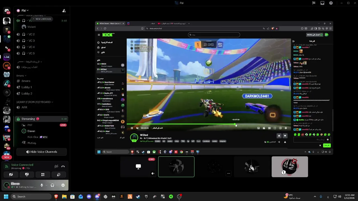
Task: Open Microsoft Store icon on taskbar
Action: [72, 197]
